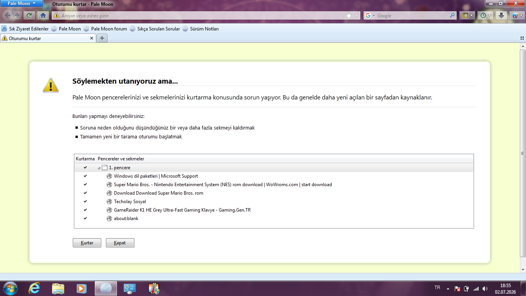Open the Action Center flag tray icon
The image size is (526, 296).
coord(457,288)
